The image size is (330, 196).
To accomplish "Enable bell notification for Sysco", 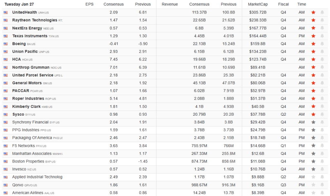I will point(322,114).
